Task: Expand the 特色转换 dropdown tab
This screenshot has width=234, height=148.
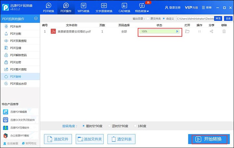Action: click(x=142, y=7)
